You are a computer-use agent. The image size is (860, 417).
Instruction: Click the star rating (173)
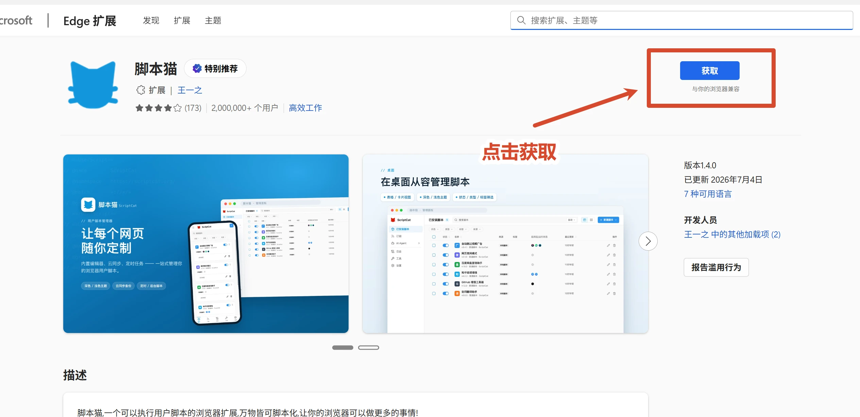point(168,108)
